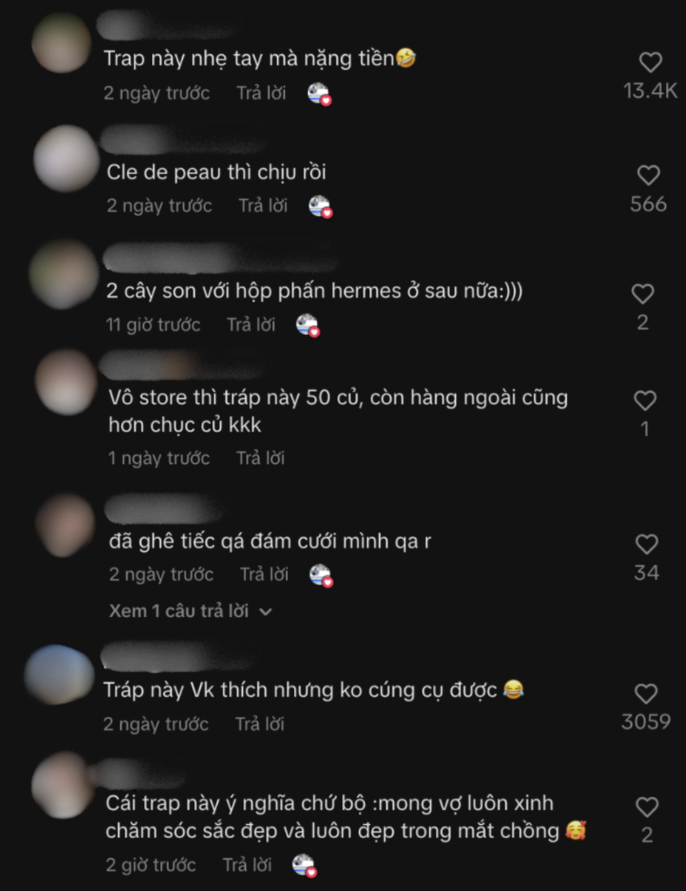Open creator-liked badge on first comment
This screenshot has width=686, height=891.
pos(319,93)
